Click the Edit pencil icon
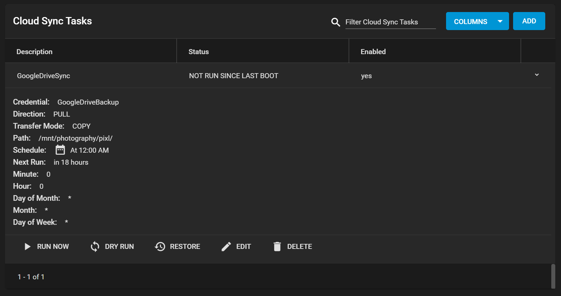561x296 pixels. tap(226, 247)
